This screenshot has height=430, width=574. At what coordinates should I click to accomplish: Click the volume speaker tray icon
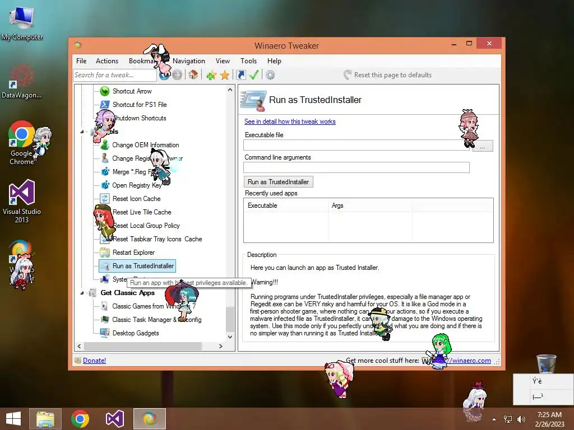pos(521,419)
